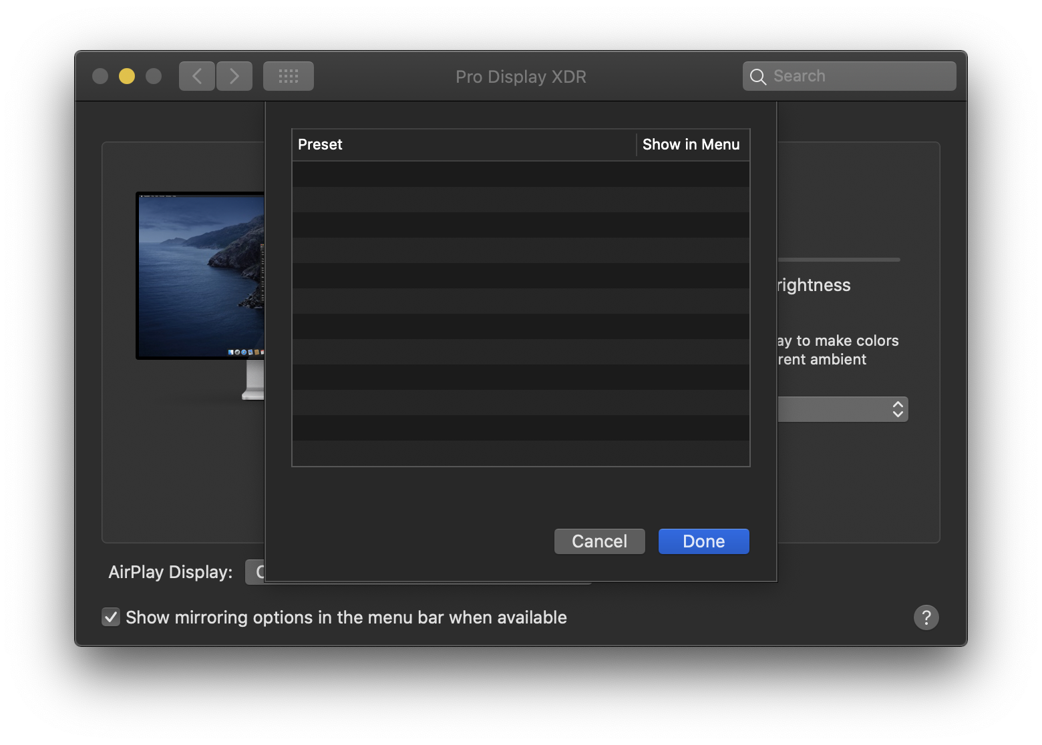Adjust the brightness slider track
The height and width of the screenshot is (745, 1042).
[x=839, y=260]
